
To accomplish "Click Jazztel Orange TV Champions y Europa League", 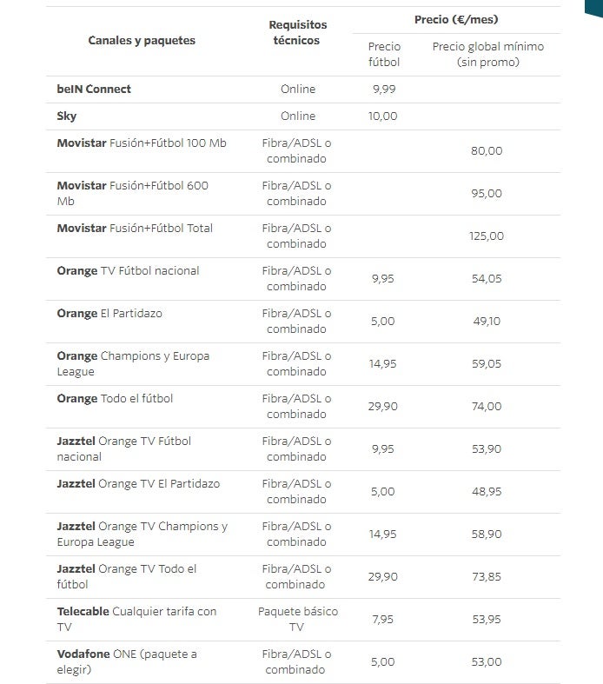I will [142, 534].
